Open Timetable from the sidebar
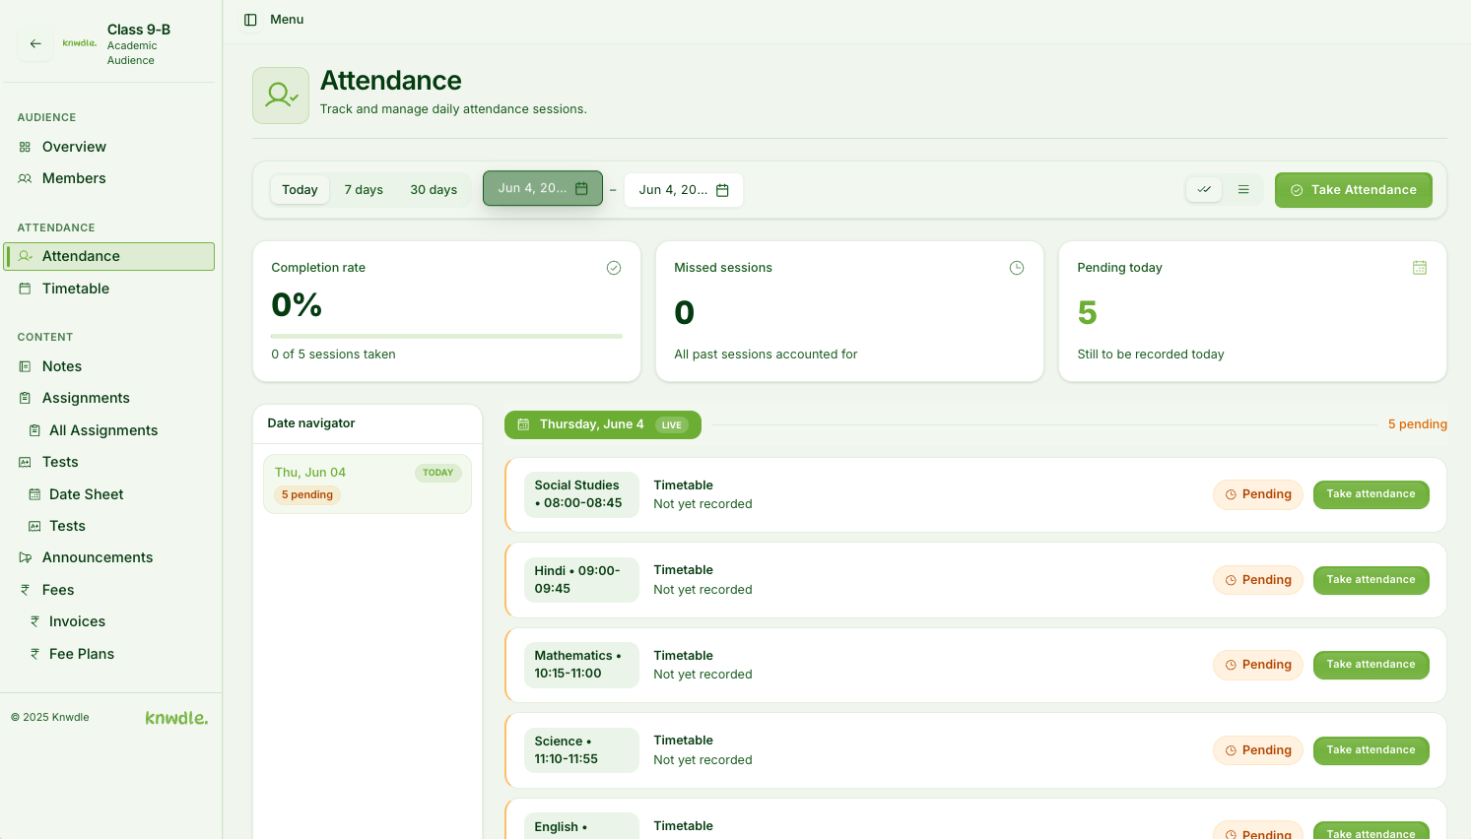This screenshot has width=1471, height=839. point(109,289)
